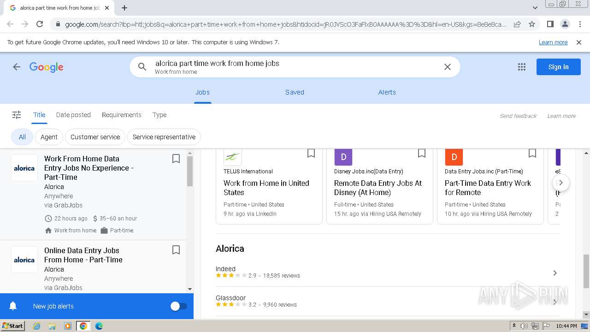
Task: Save the TELUS International job bookmark
Action: 311,153
